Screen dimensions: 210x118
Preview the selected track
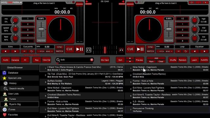tap(139, 60)
